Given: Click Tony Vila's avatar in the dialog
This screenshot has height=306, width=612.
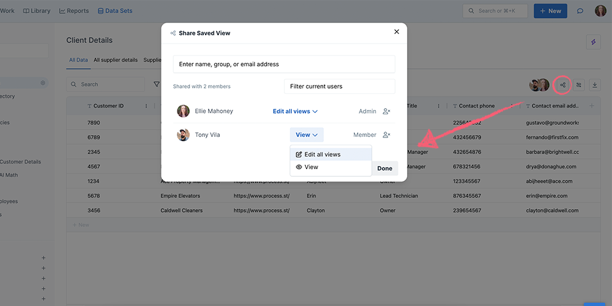Looking at the screenshot, I should click(183, 134).
